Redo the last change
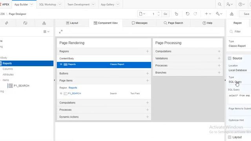This screenshot has width=251, height=141. click(x=195, y=14)
